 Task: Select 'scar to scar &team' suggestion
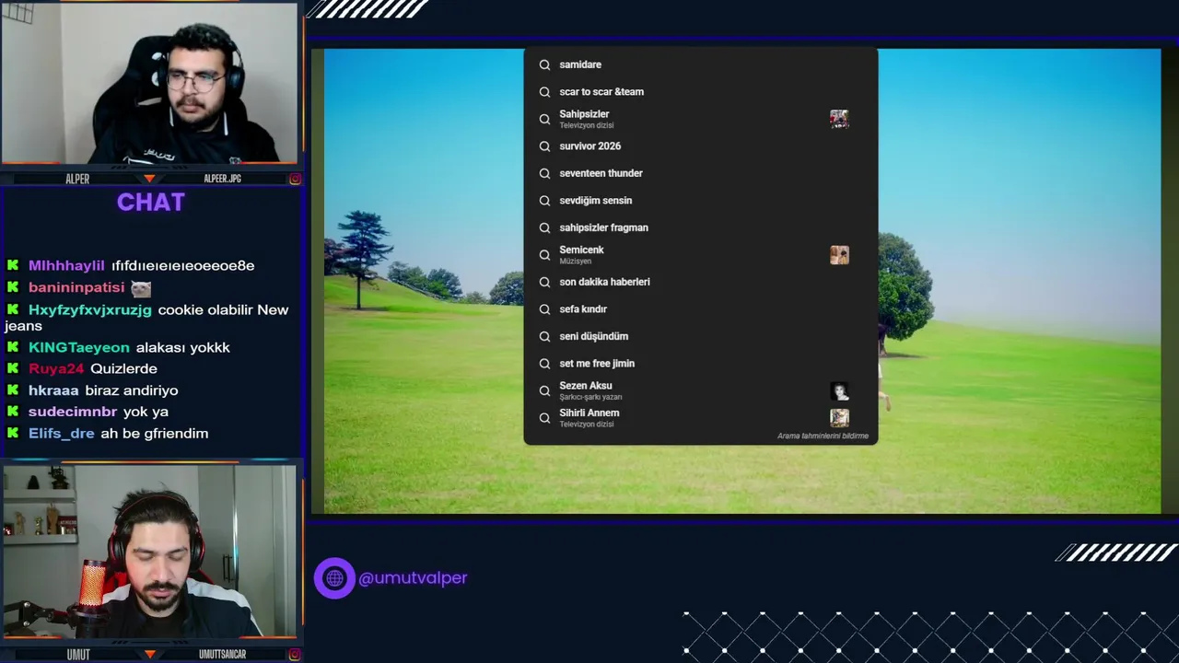[x=700, y=92]
